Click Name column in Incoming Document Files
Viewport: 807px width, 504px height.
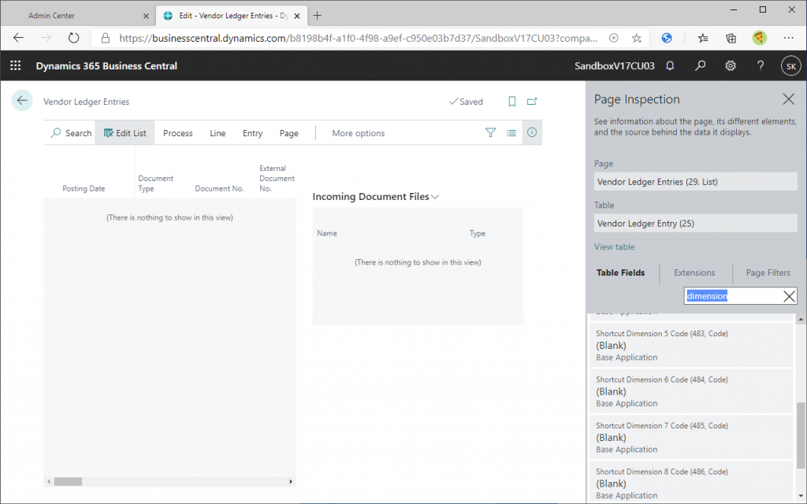(x=327, y=233)
